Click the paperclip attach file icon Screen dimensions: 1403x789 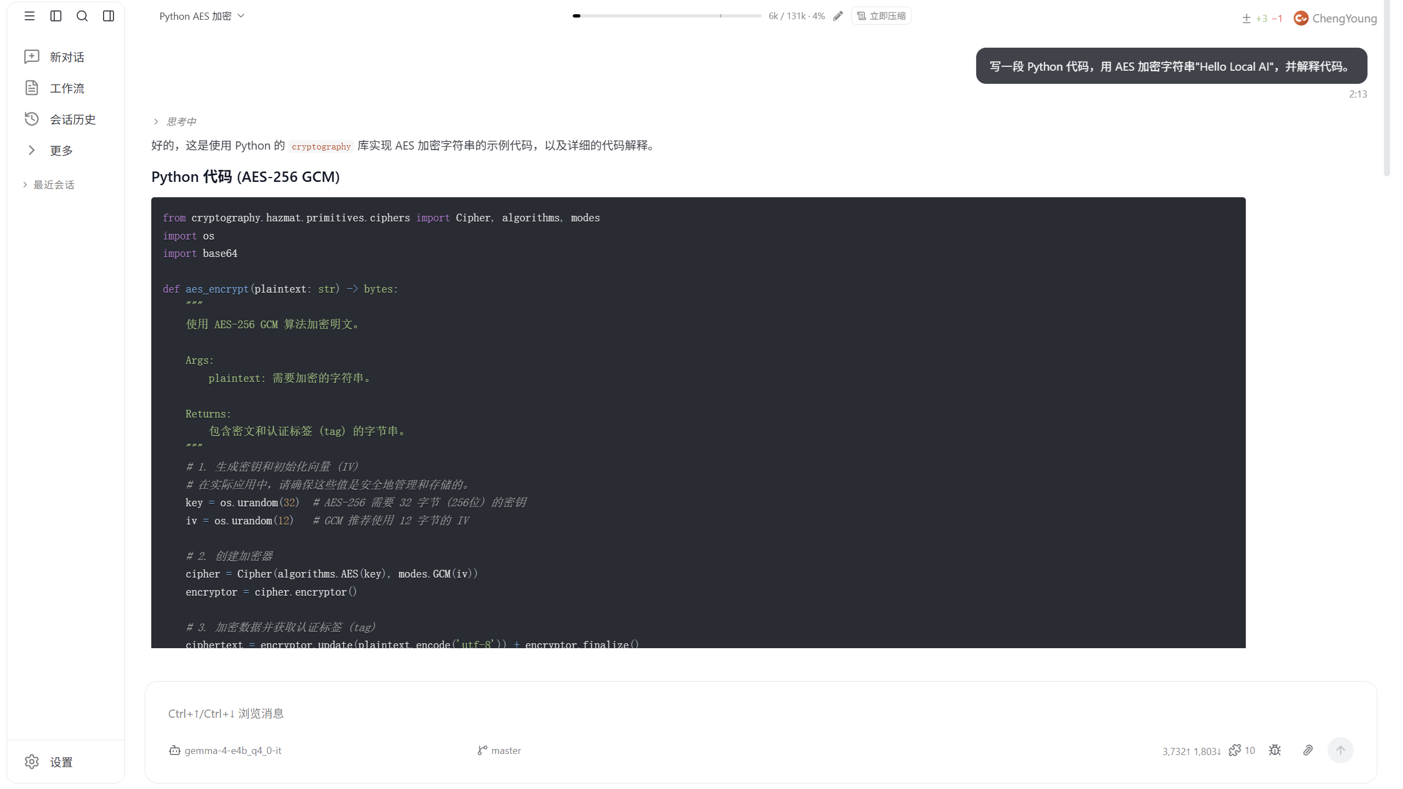point(1308,751)
